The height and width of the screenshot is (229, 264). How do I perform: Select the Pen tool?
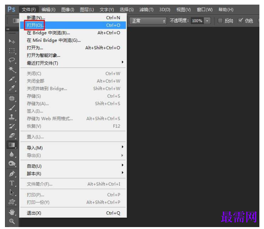pyautogui.click(x=12, y=174)
